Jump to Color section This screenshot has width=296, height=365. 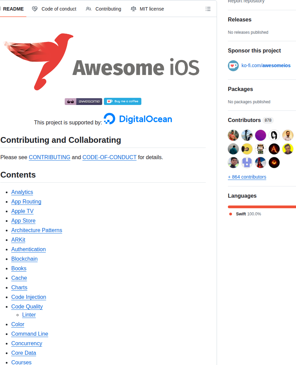point(18,324)
